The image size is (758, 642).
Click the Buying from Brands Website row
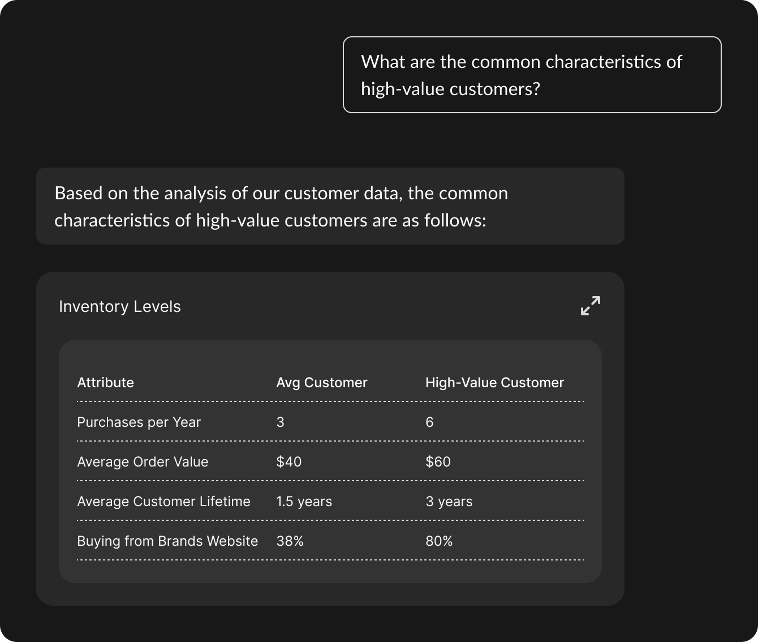pos(167,541)
